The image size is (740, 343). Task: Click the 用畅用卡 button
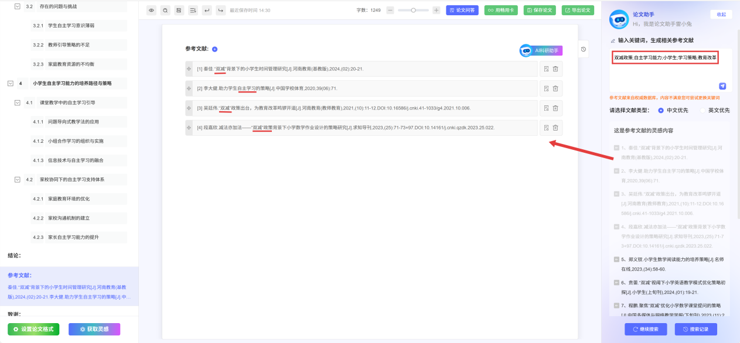point(500,10)
